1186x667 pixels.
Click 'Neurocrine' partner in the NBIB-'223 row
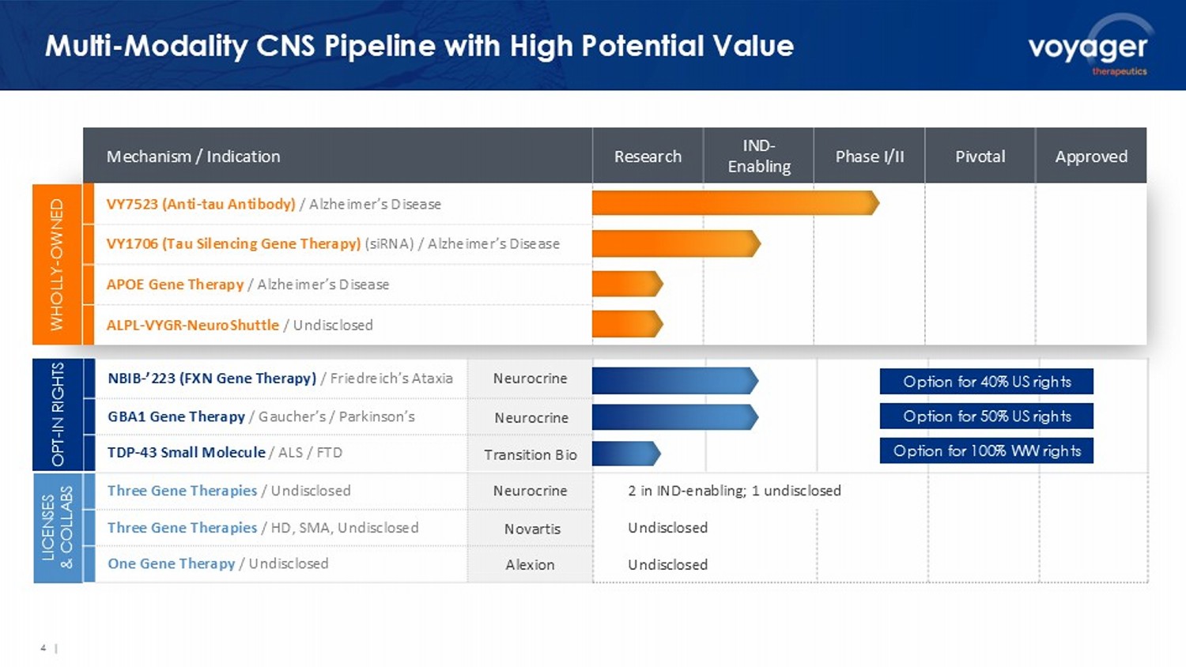[x=530, y=379]
